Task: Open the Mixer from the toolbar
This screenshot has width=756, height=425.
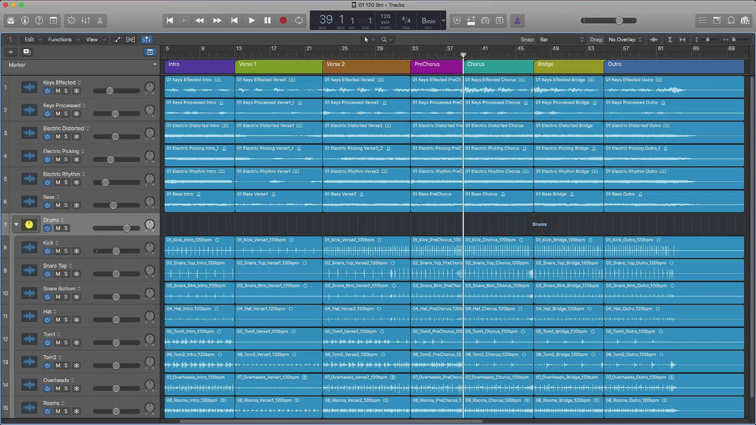Action: tap(86, 20)
